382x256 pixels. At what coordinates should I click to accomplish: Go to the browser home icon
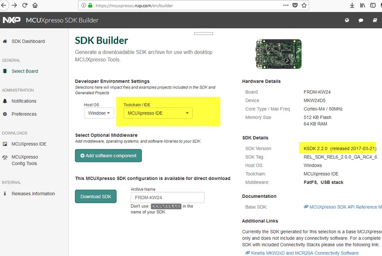coord(35,5)
